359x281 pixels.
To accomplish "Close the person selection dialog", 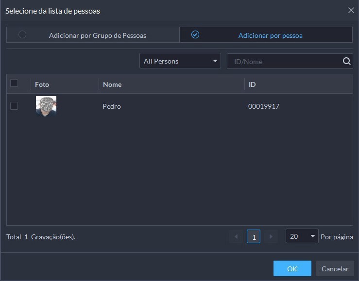I will tap(351, 10).
